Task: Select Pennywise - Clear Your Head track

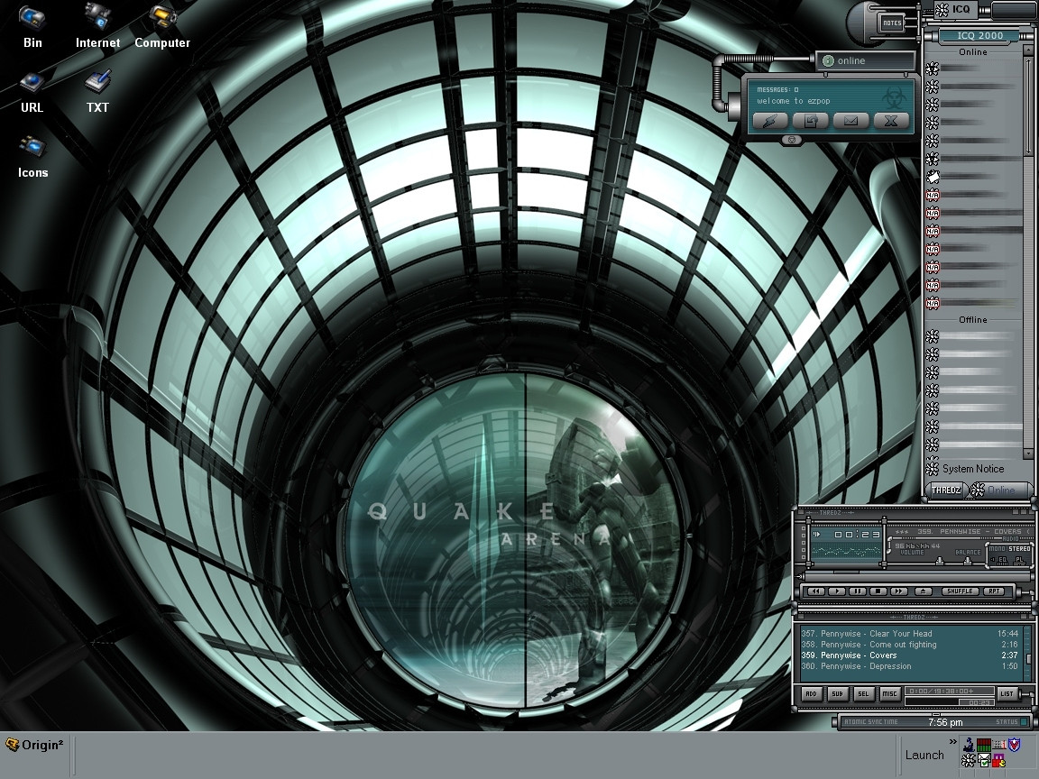Action: pos(910,633)
